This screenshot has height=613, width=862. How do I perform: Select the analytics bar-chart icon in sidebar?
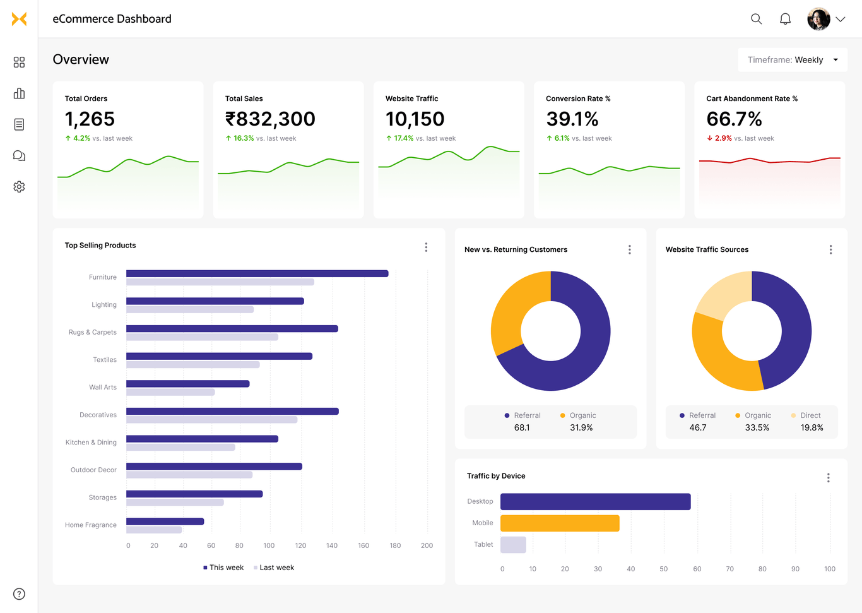point(19,93)
